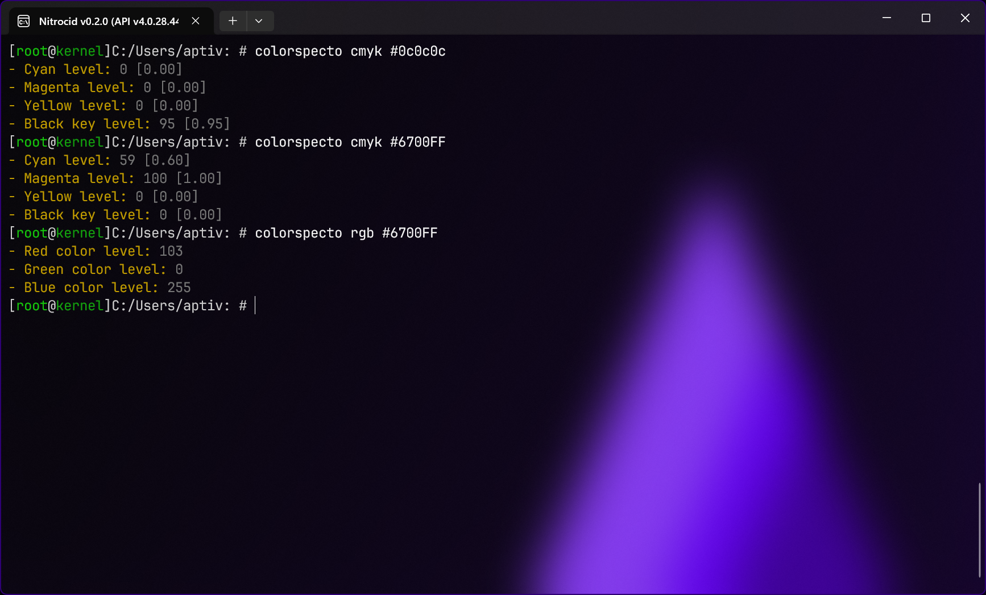The height and width of the screenshot is (595, 986).
Task: Maximize the terminal window
Action: [x=926, y=18]
